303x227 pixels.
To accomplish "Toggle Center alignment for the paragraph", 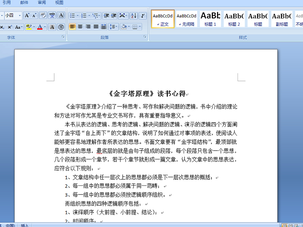I will point(80,27).
